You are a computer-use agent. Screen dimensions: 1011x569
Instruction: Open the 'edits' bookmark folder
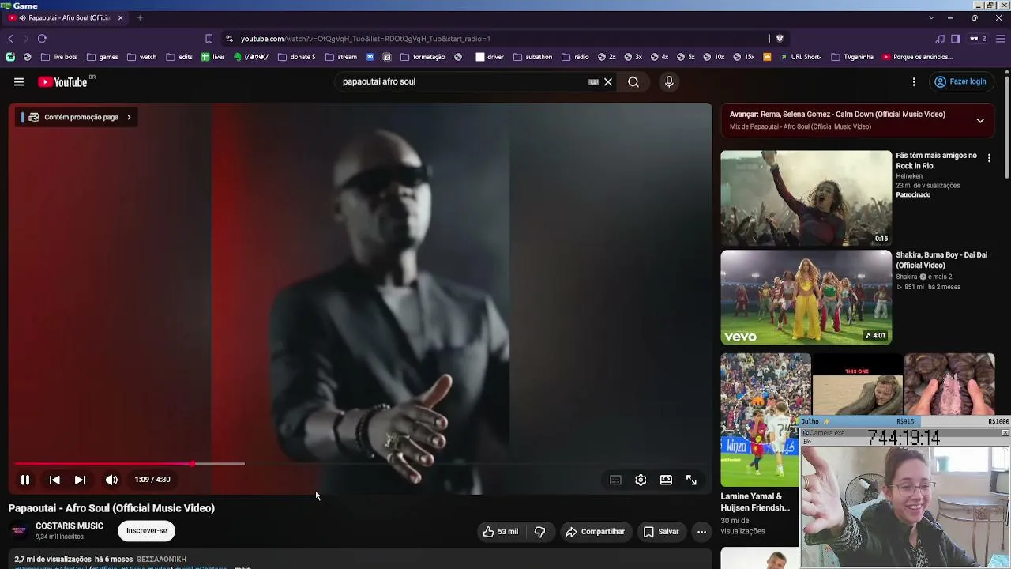pos(179,57)
